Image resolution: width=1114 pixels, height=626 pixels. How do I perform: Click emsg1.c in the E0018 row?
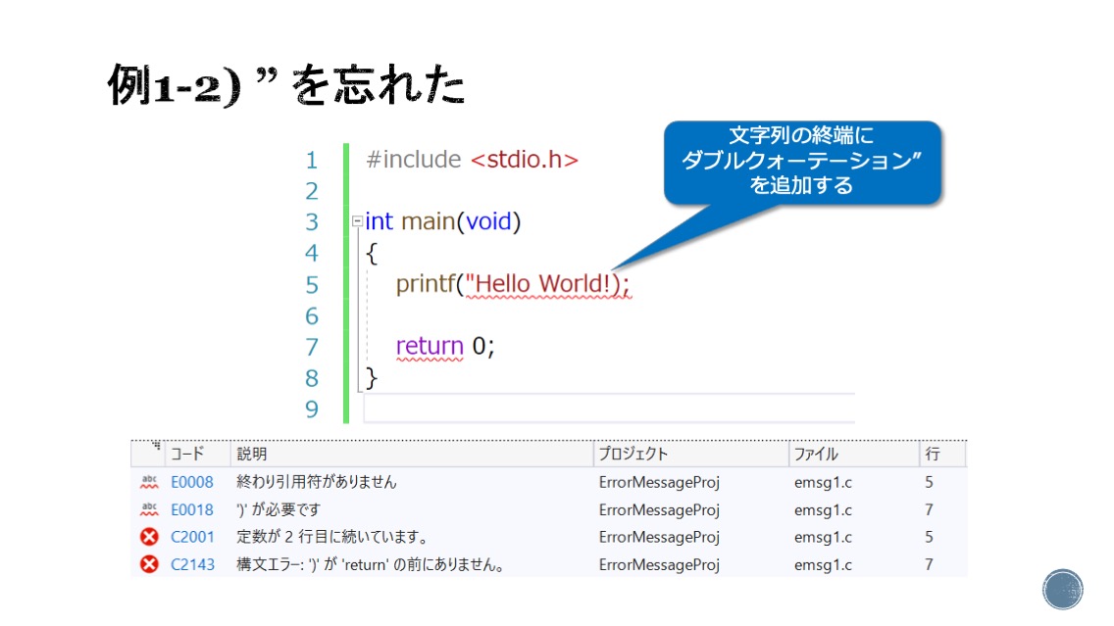[823, 509]
